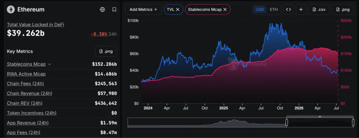
Task: Click the 2026 x-axis label
Action: pos(299,108)
